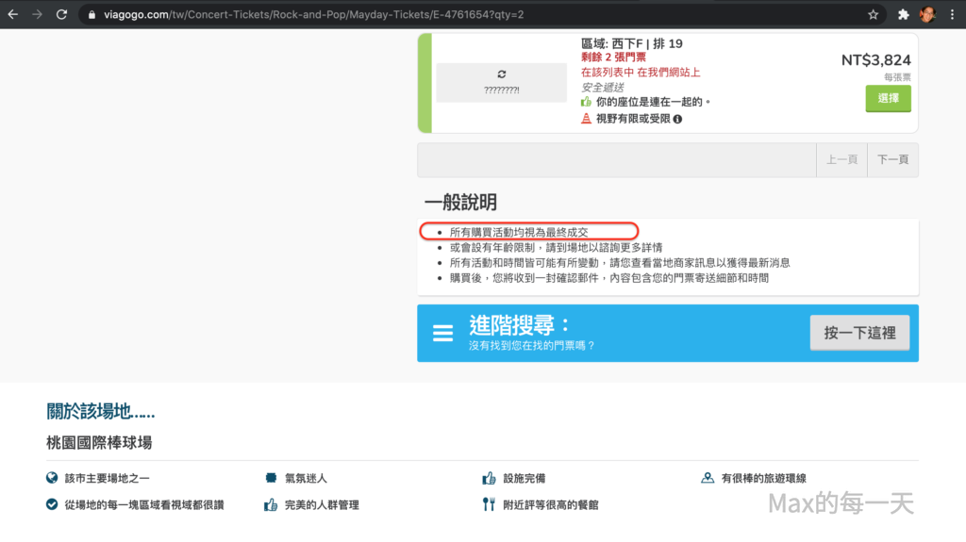Image resolution: width=966 pixels, height=542 pixels.
Task: Click the info icon beside 視野有限或受限
Action: click(677, 119)
